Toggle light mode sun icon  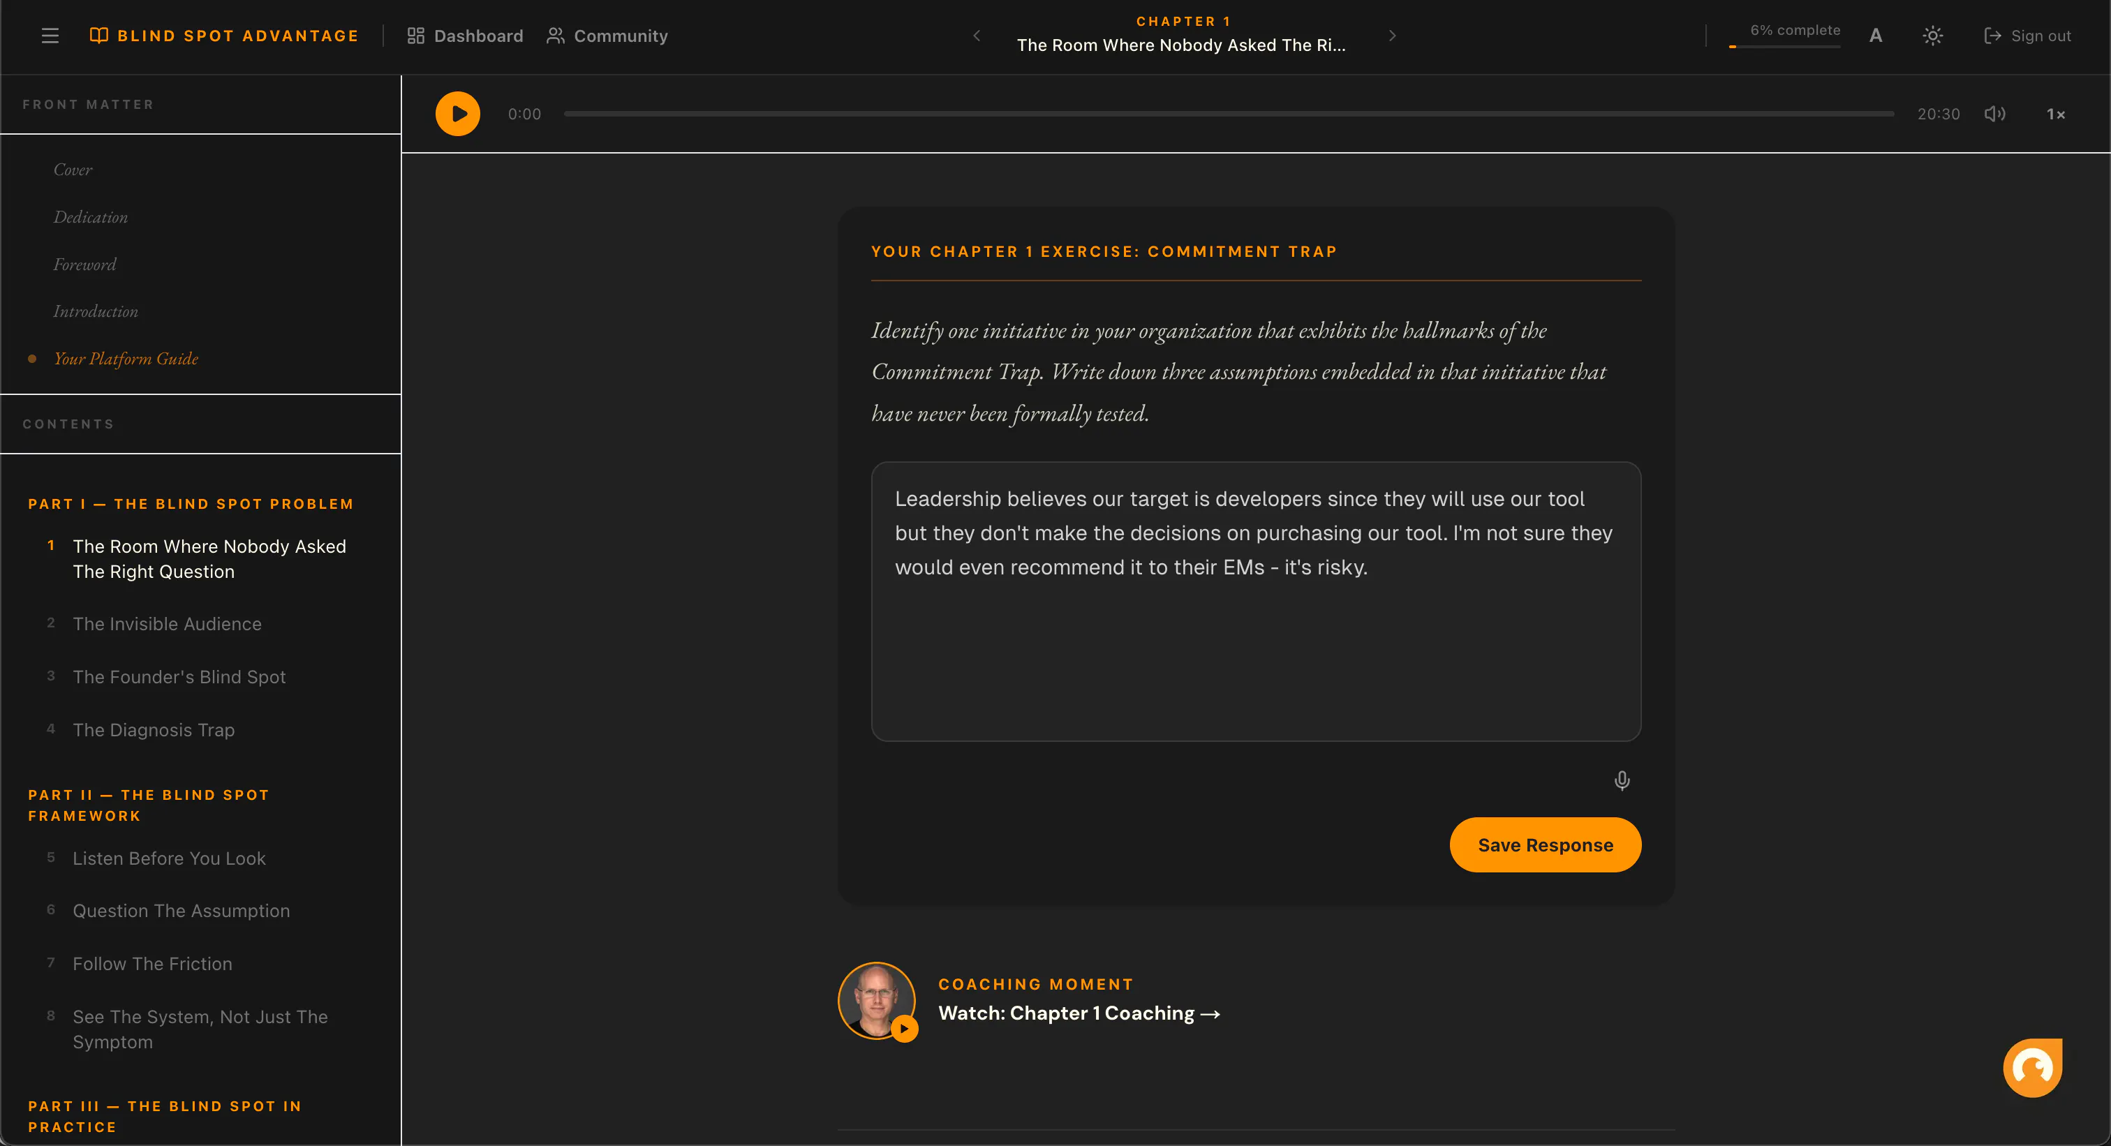(x=1932, y=36)
